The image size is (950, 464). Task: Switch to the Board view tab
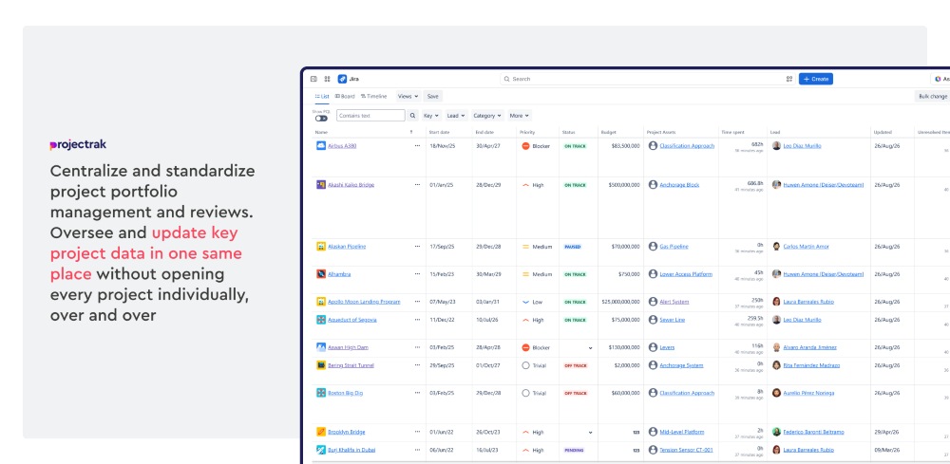coord(345,96)
